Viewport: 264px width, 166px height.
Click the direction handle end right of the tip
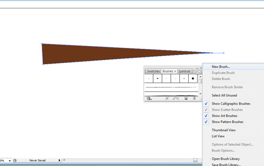[224, 53]
